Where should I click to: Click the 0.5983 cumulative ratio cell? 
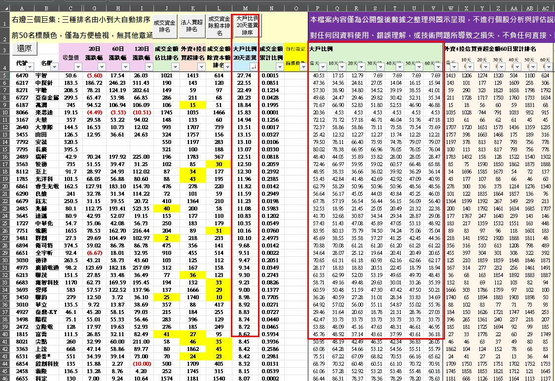270,208
